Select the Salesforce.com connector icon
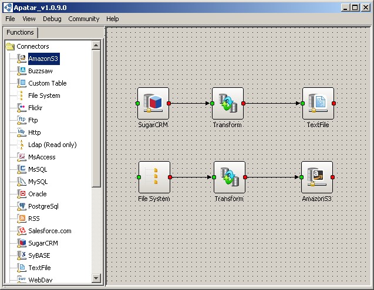374x290 pixels. point(22,231)
